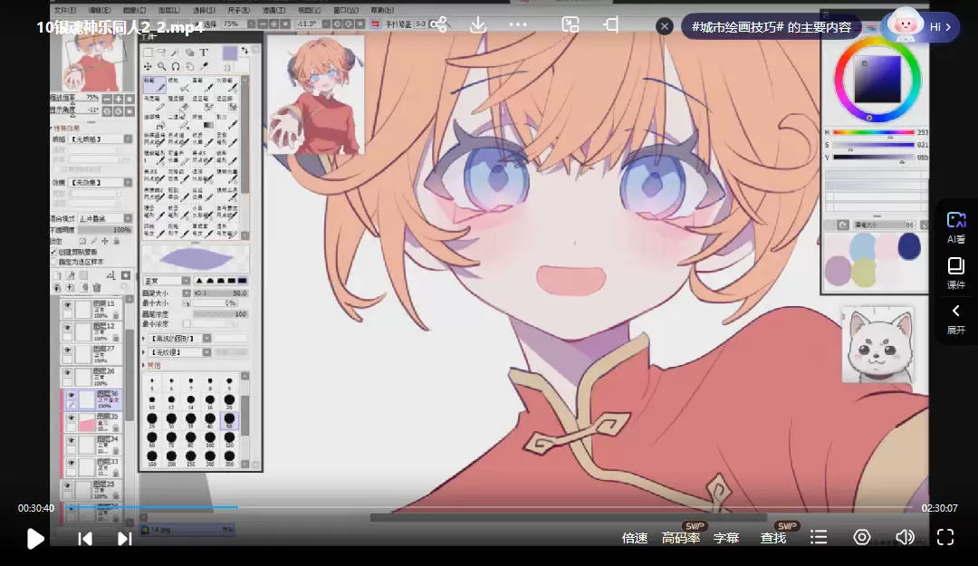
Task: Hide layer 图层26 with its eye icon
Action: [68, 372]
